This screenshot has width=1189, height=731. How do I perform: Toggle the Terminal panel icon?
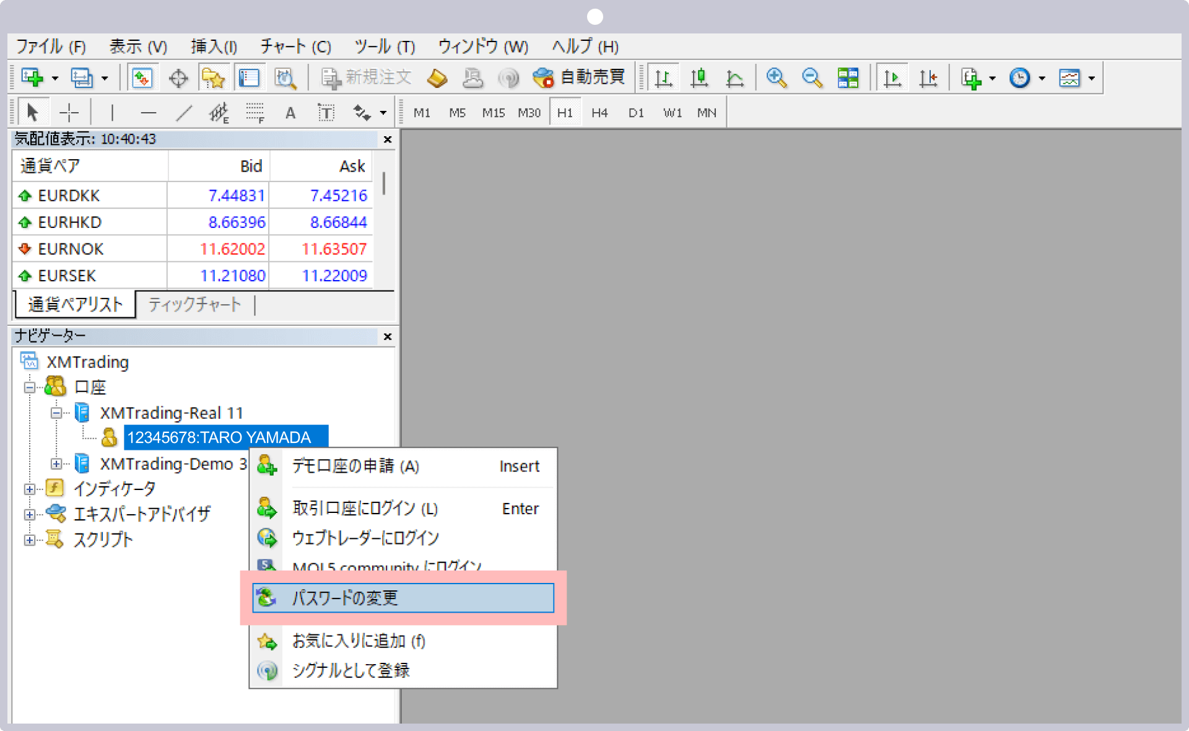pos(250,78)
